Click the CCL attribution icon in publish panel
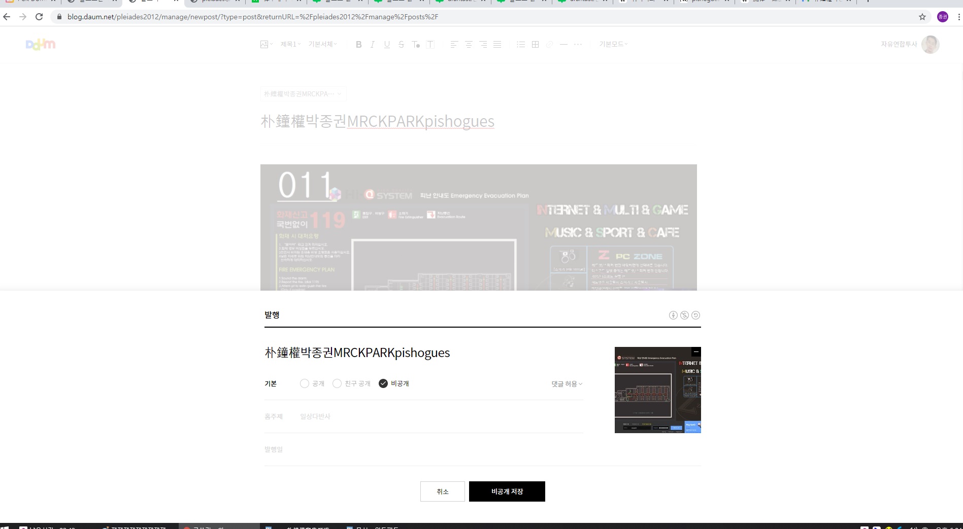Viewport: 963px width, 529px height. click(x=673, y=315)
